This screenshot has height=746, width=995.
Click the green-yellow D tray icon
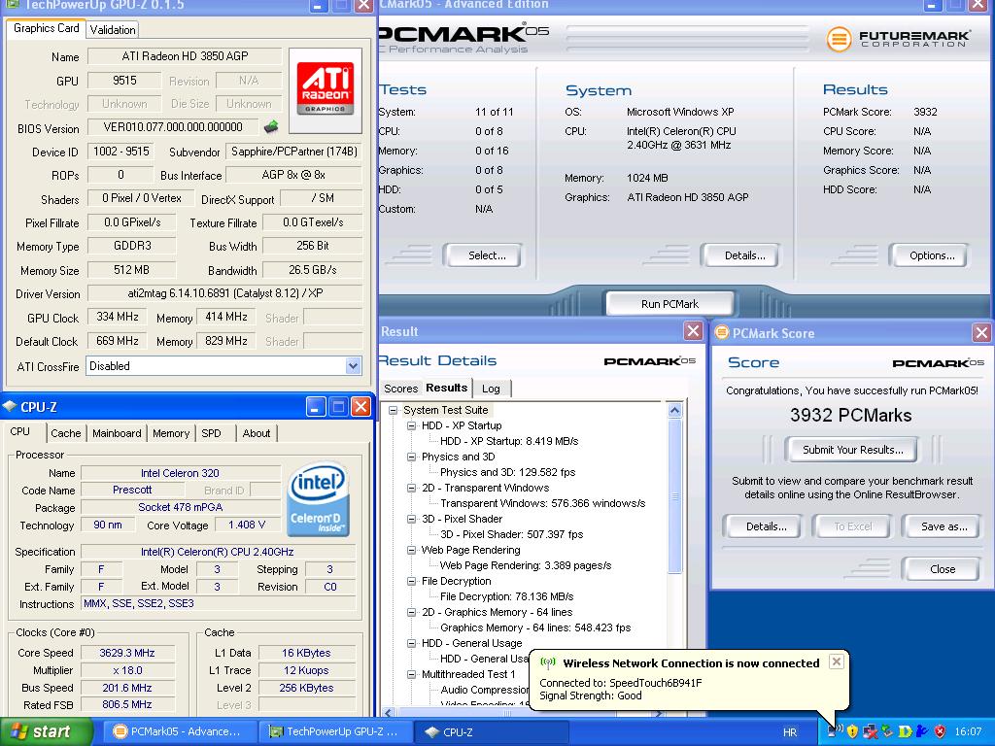click(905, 731)
